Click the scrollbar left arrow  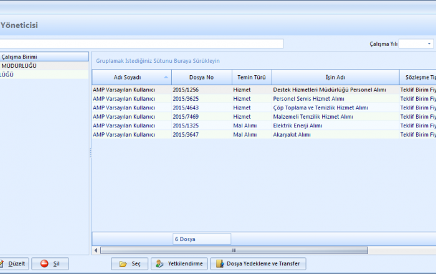pos(95,250)
